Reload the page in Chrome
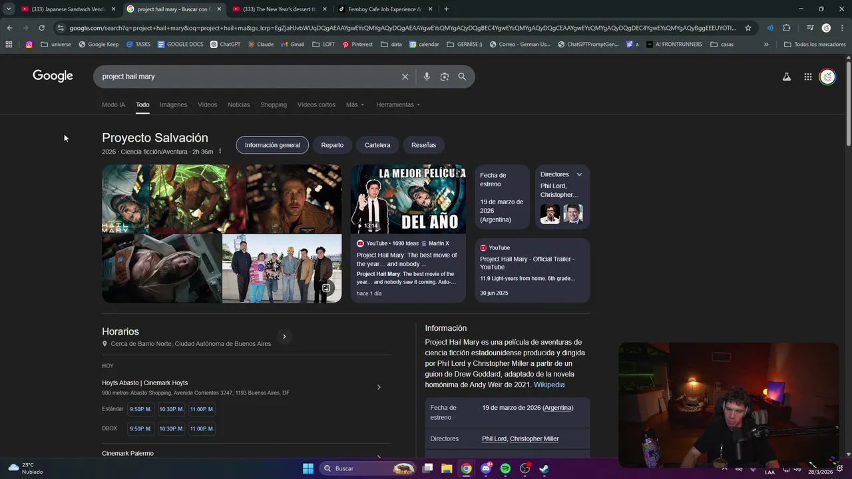This screenshot has height=479, width=852. 41,28
